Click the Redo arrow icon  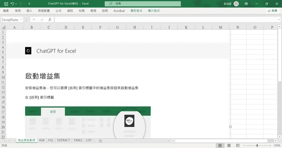(21, 3)
